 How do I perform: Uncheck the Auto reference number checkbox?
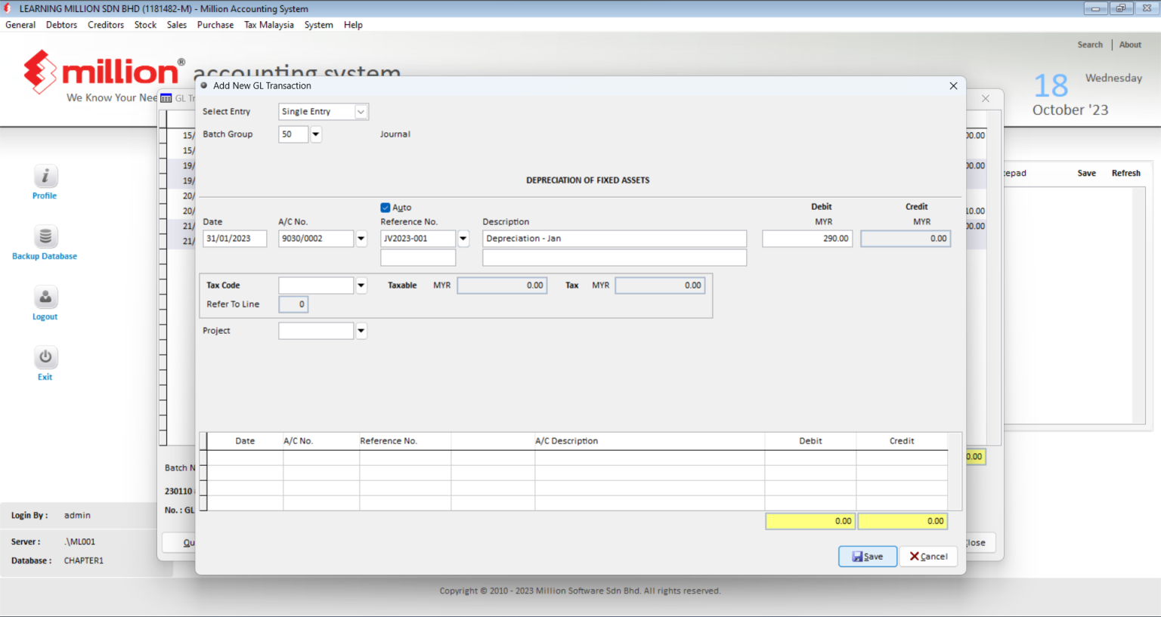point(385,207)
